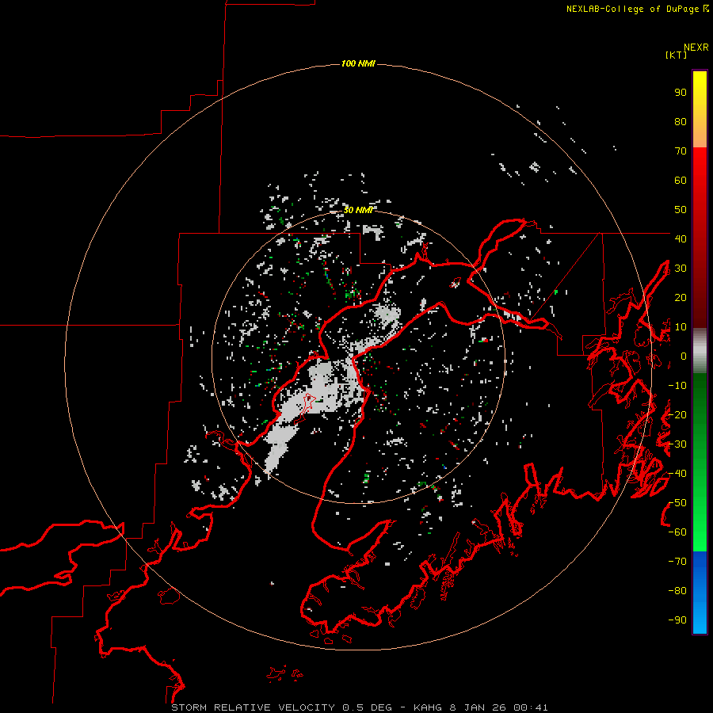Screen dimensions: 713x713
Task: Click the 90 value on the velocity scale
Action: [681, 93]
